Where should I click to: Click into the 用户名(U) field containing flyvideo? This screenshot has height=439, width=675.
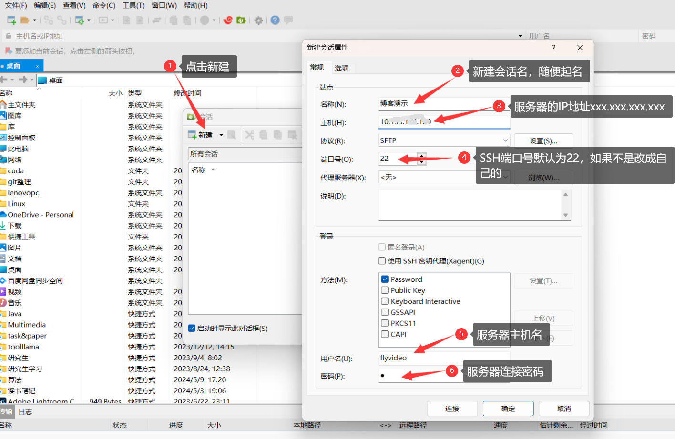[x=444, y=358]
